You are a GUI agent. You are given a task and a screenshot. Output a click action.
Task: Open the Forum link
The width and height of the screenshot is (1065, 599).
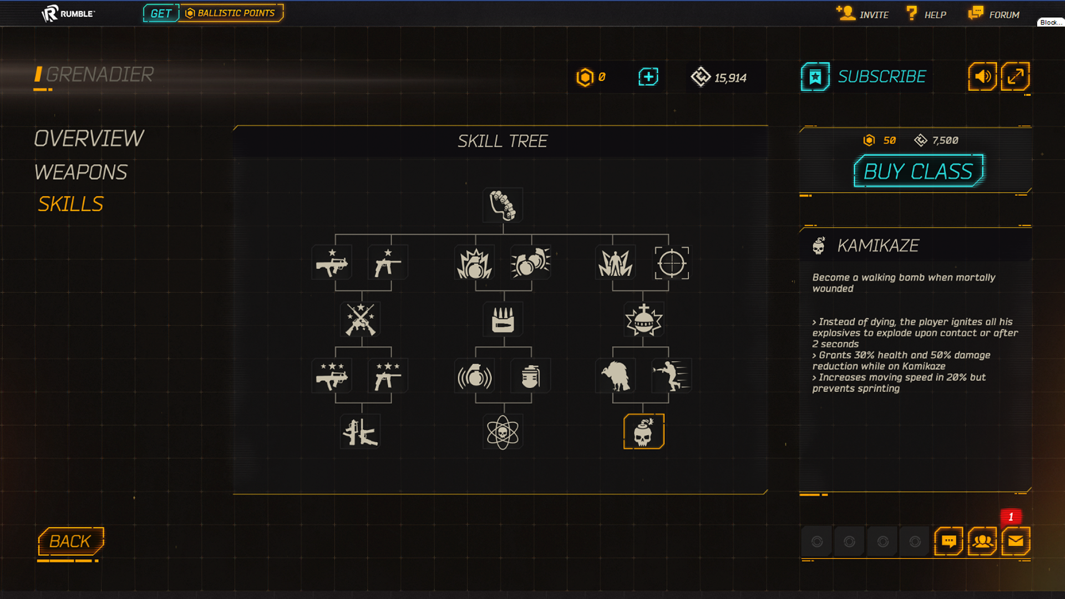(x=994, y=14)
